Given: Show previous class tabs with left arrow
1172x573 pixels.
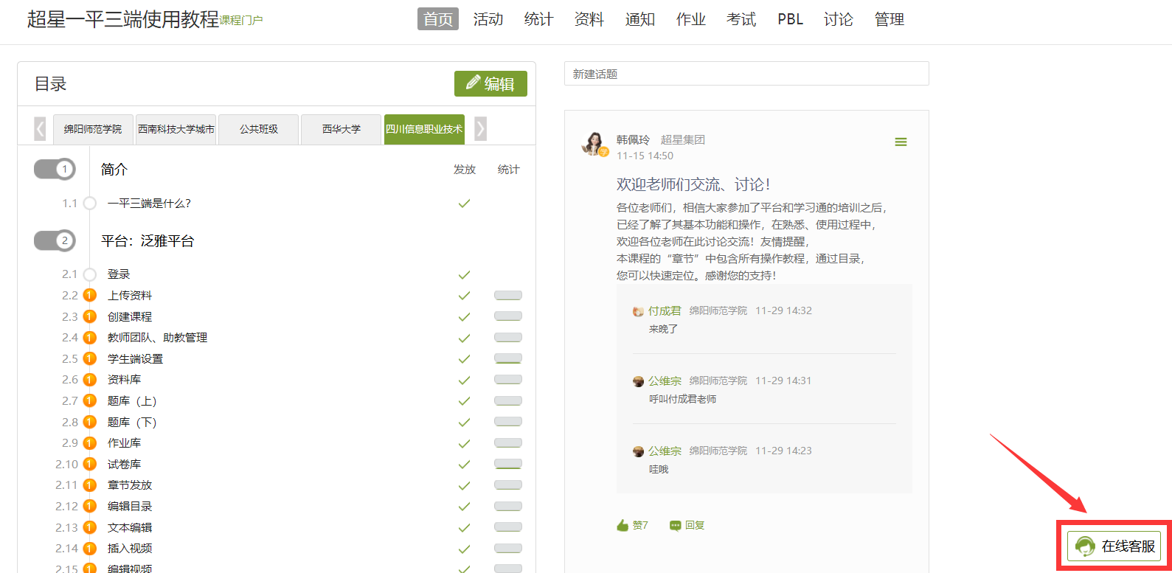Looking at the screenshot, I should click(40, 128).
